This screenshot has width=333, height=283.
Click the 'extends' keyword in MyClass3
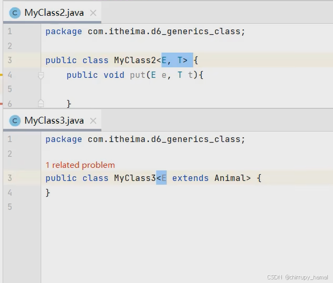tap(191, 178)
